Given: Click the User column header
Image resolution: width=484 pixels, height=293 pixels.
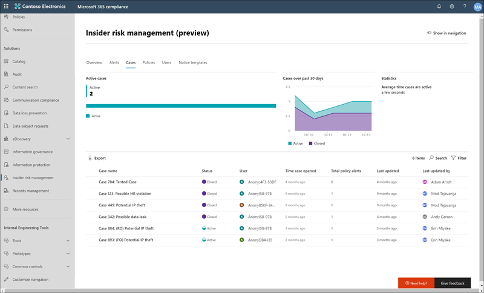Looking at the screenshot, I should pos(243,171).
